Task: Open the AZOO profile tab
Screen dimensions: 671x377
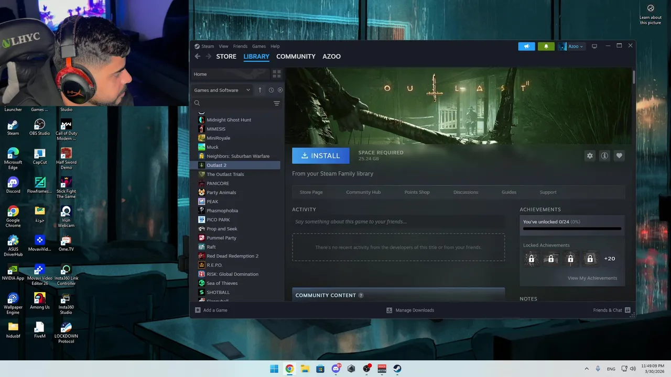Action: tap(331, 57)
